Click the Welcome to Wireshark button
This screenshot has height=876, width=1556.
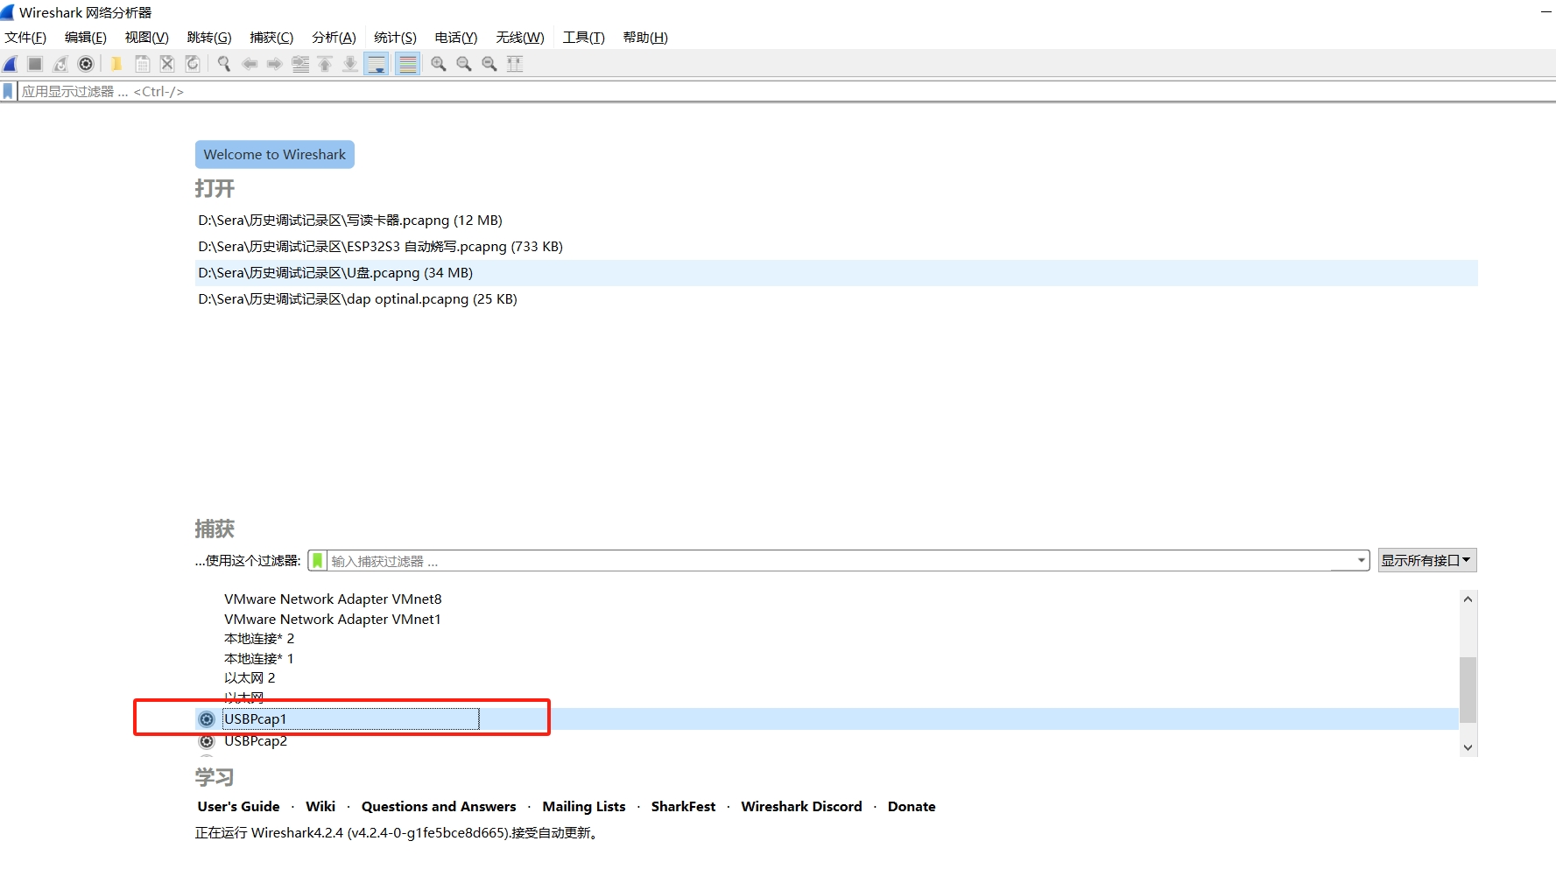pyautogui.click(x=275, y=154)
